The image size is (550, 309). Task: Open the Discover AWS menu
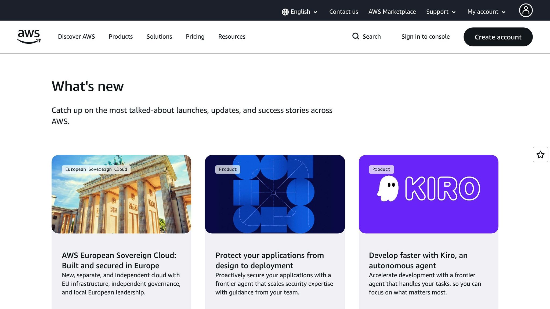[76, 36]
